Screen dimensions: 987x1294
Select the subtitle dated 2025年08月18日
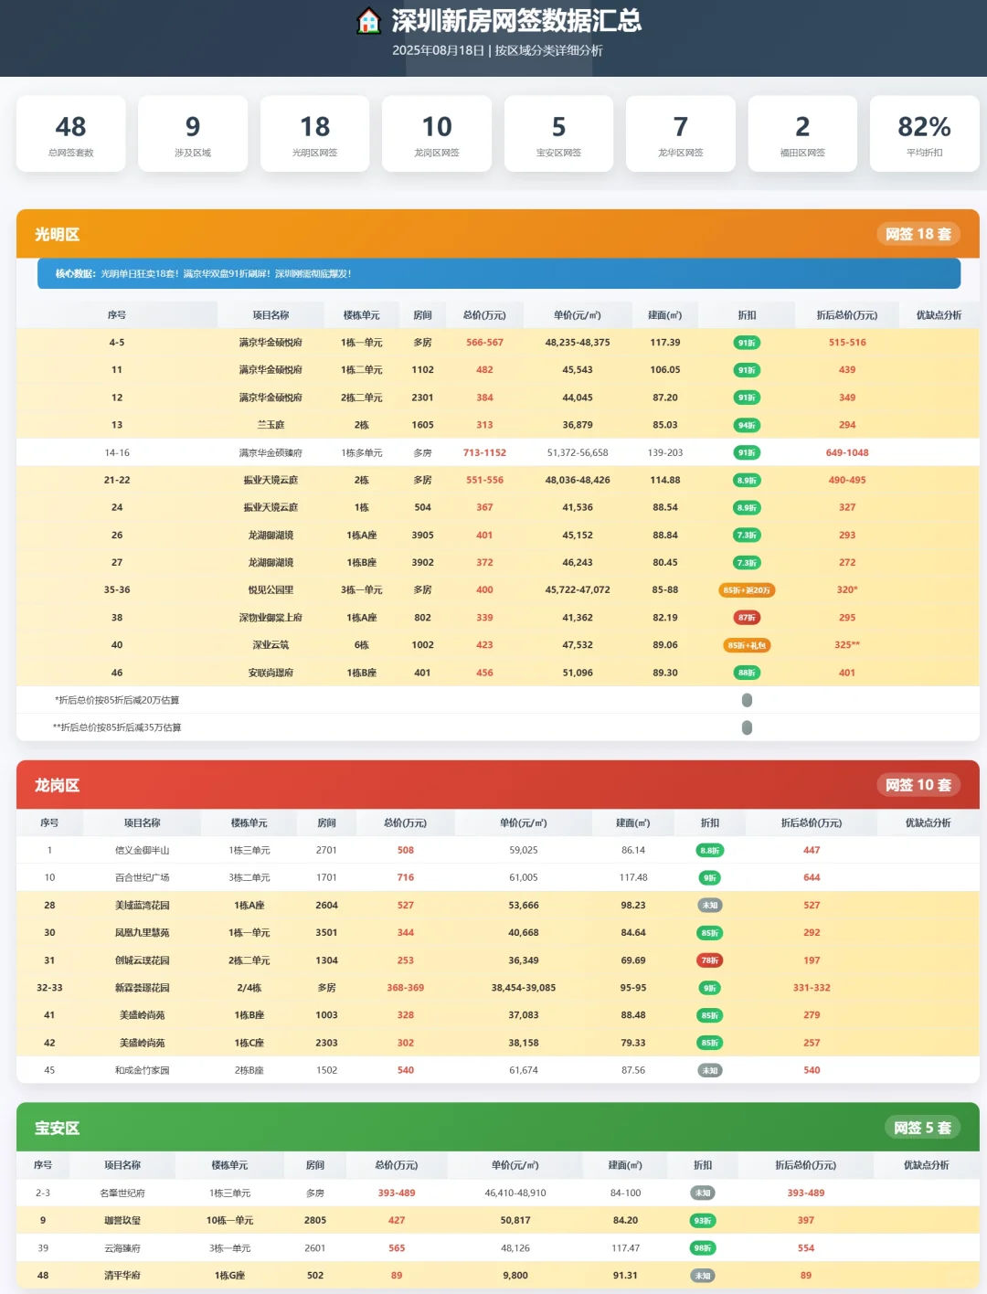(497, 50)
